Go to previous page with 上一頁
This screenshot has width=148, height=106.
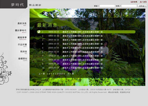tap(42, 74)
